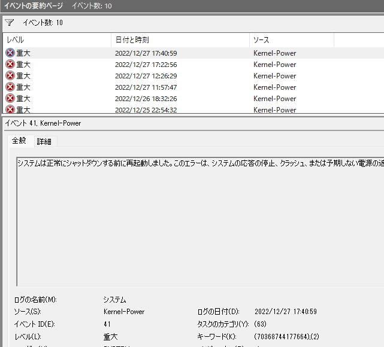Image resolution: width=384 pixels, height=347 pixels.
Task: Click the イベント数: 10 filter count label
Action: 43,23
